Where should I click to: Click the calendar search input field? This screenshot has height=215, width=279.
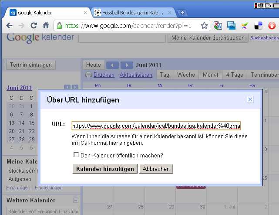122,38
